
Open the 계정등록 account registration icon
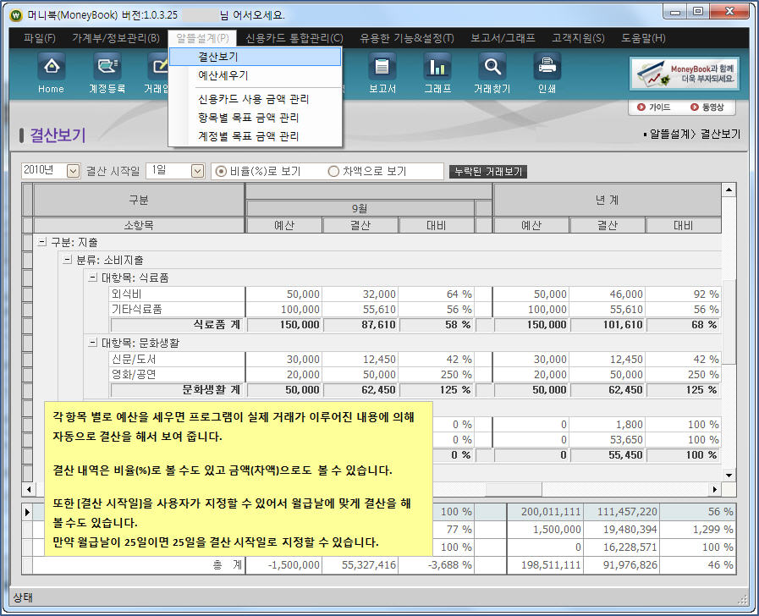[107, 73]
